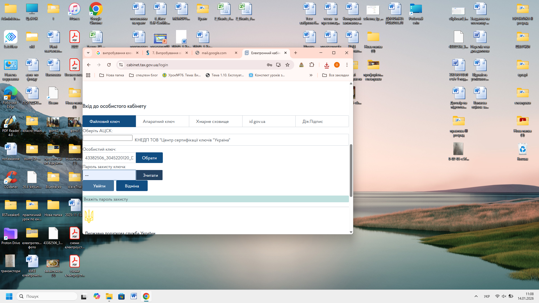
Task: Expand Chrome tab search dropdown arrow
Action: [x=88, y=53]
